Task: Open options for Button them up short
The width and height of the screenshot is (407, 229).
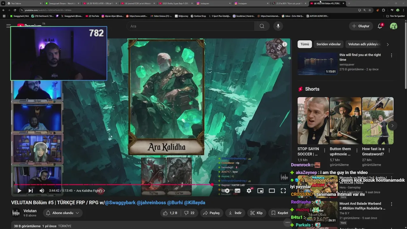Action: 357,150
